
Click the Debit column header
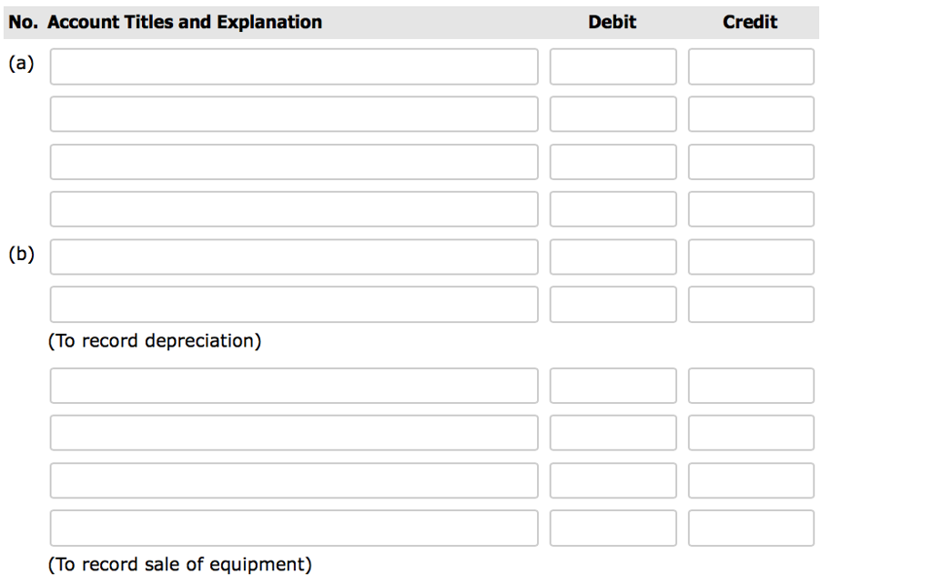(x=612, y=22)
